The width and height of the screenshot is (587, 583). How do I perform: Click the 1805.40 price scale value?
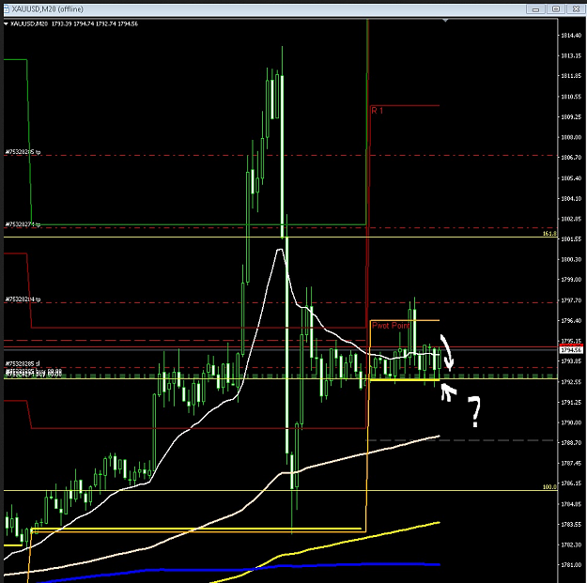[x=571, y=178]
